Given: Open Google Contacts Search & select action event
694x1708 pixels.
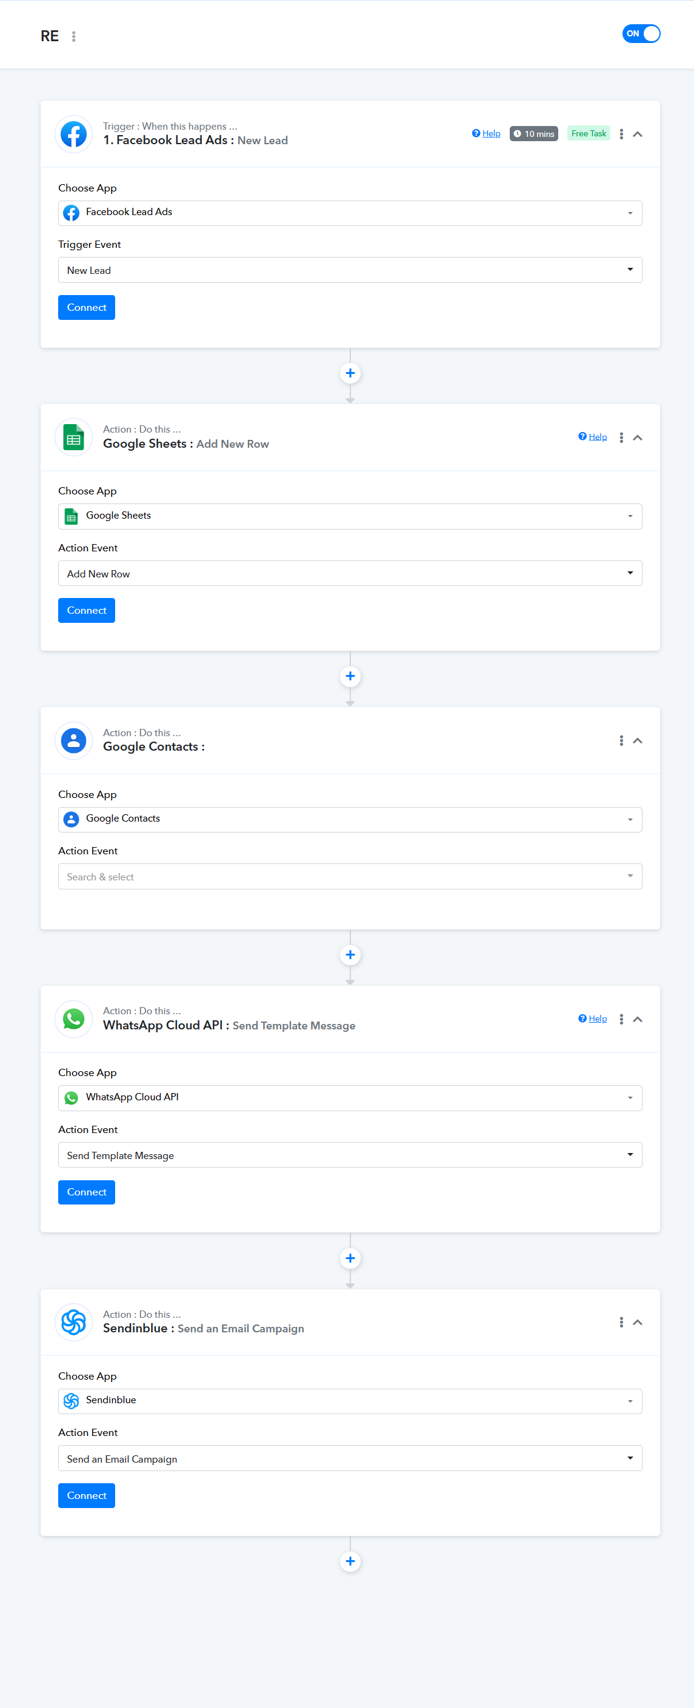Looking at the screenshot, I should (350, 877).
